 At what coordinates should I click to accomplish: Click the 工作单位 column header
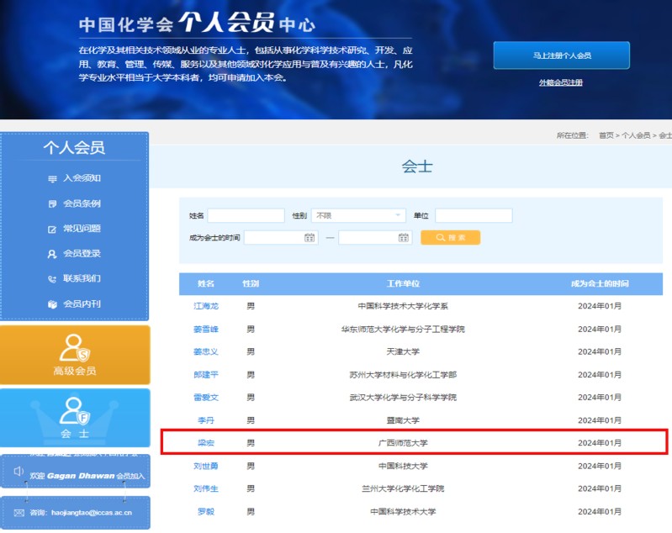[x=403, y=283]
